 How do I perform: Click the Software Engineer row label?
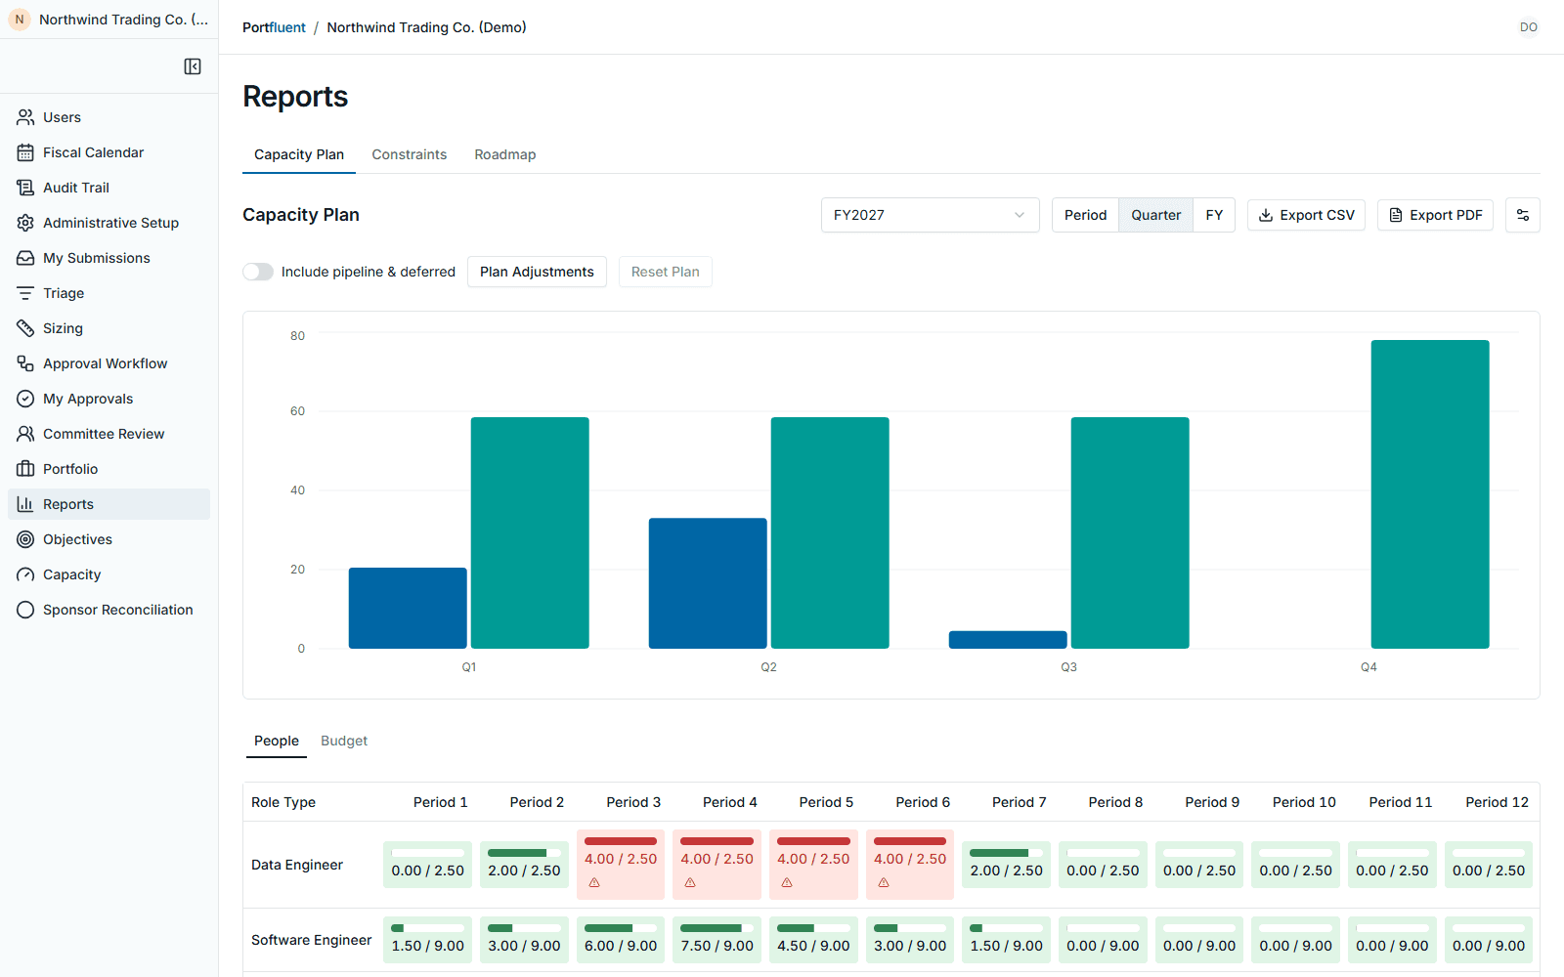(x=312, y=940)
